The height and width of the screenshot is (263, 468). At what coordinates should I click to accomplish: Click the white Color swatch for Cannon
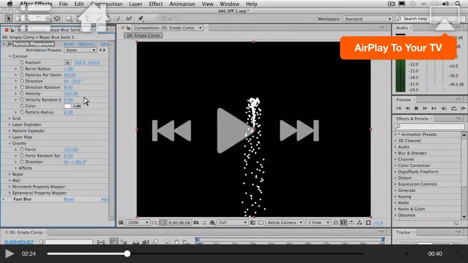68,106
